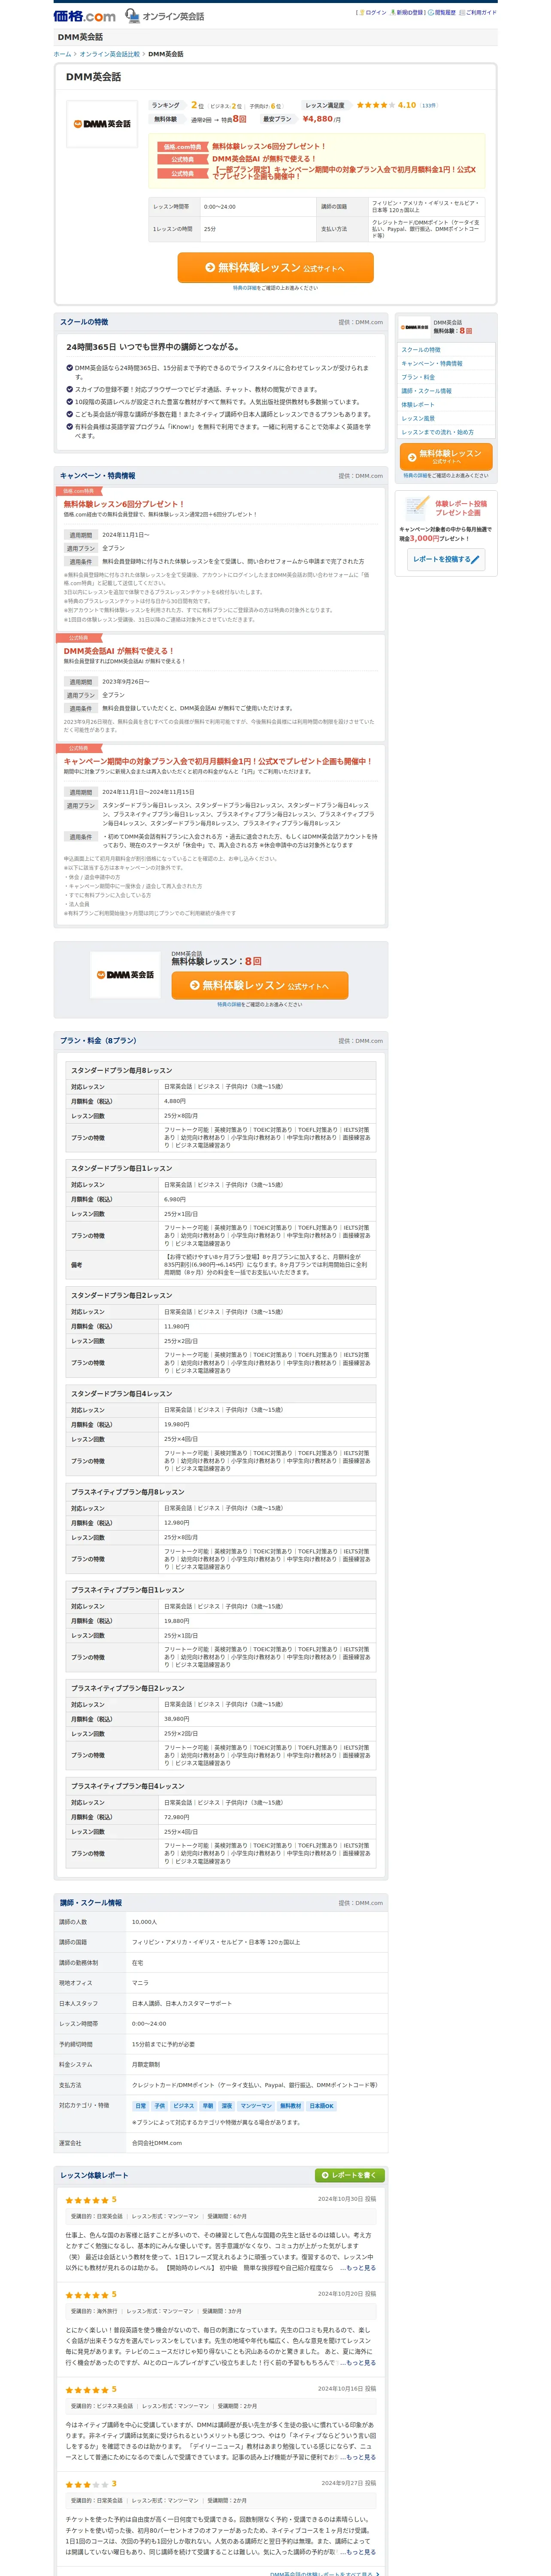Open the オンライン英会話 header icon

[x=164, y=16]
